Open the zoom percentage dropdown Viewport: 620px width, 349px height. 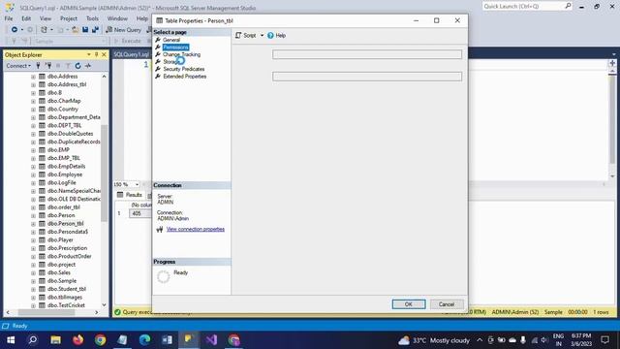point(137,184)
